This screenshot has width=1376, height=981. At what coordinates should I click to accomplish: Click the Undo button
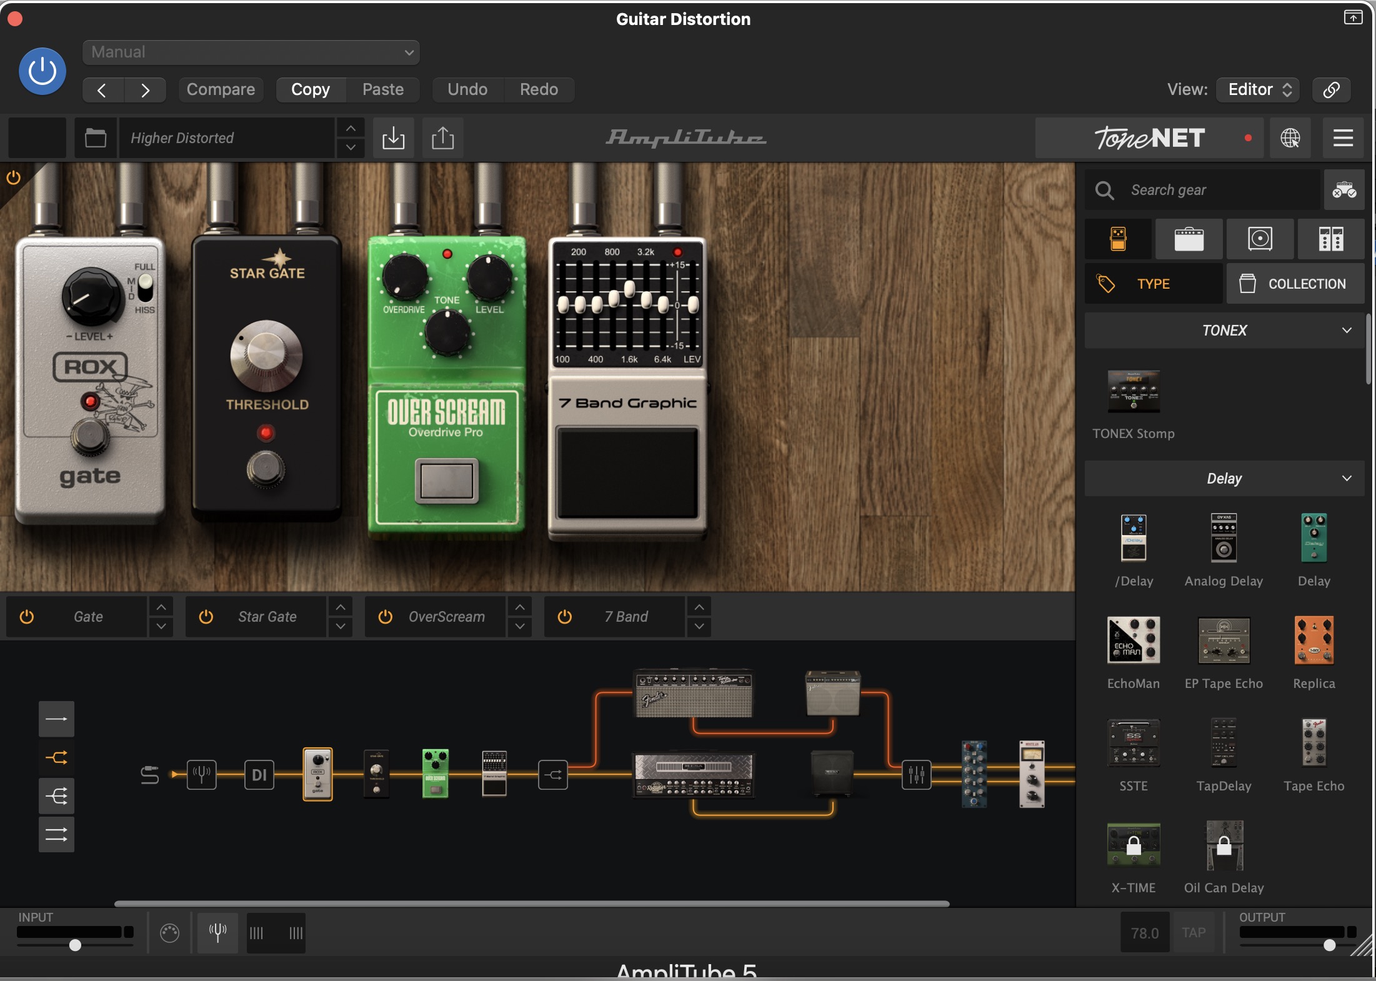point(467,89)
